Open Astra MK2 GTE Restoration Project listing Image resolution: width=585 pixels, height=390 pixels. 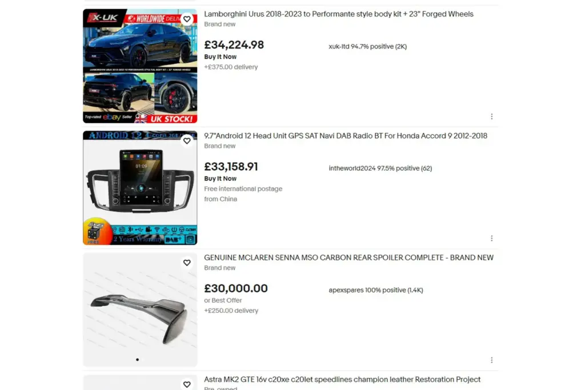tap(342, 380)
